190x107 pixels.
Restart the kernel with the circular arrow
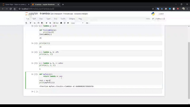pyautogui.click(x=65, y=23)
